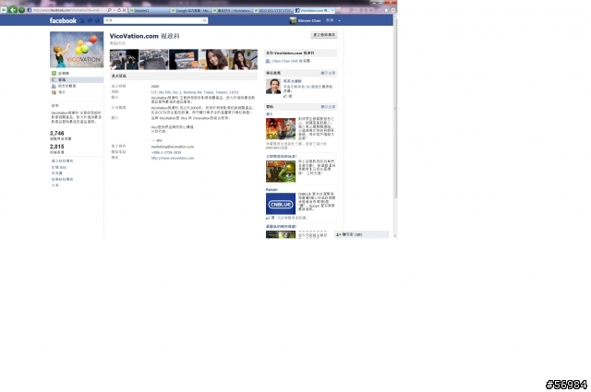Click the Steven Chen avatar thumbnail in the top bar
The image size is (591, 392).
[293, 20]
